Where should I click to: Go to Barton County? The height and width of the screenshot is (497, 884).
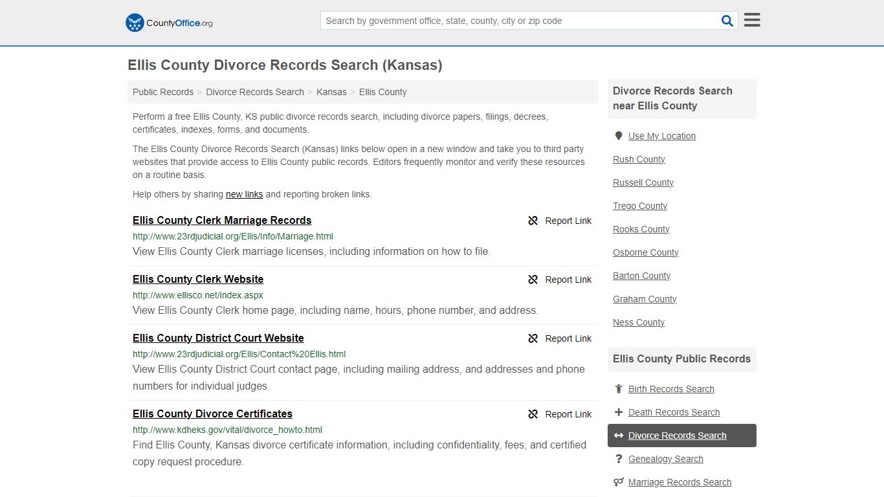642,276
